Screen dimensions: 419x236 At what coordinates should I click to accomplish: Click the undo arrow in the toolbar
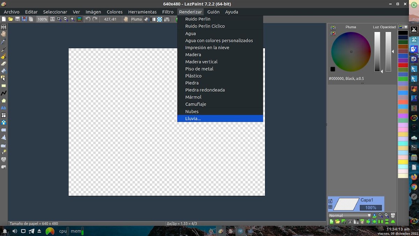pyautogui.click(x=88, y=19)
